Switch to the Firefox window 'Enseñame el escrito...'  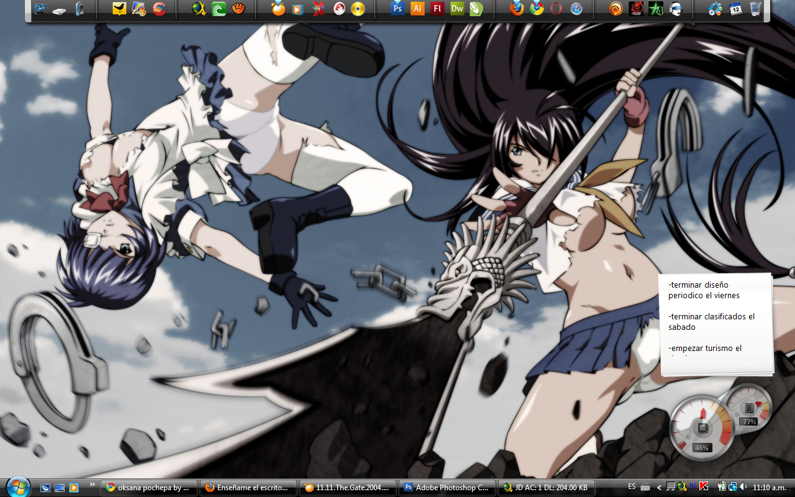(248, 488)
